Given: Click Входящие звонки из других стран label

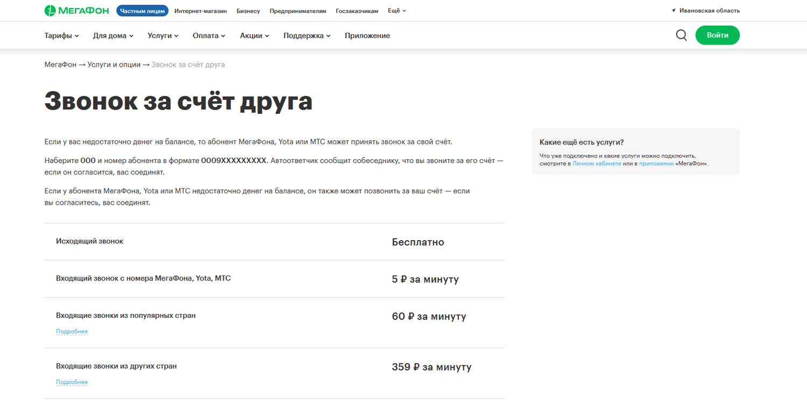Looking at the screenshot, I should 116,366.
